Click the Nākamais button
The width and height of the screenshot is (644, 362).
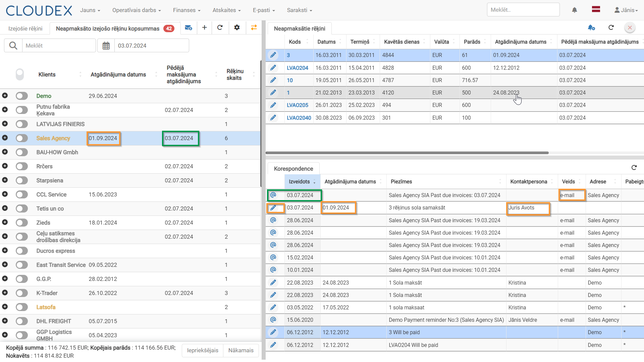tap(241, 350)
